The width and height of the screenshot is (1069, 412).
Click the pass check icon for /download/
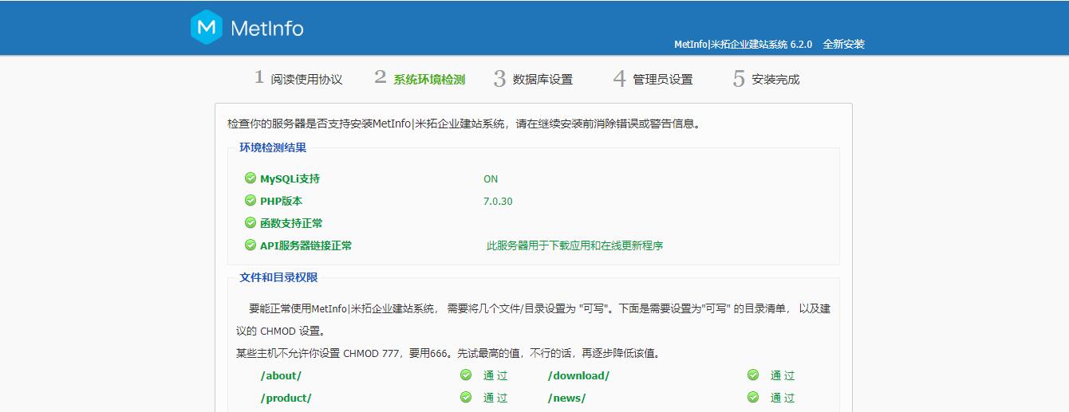[753, 375]
